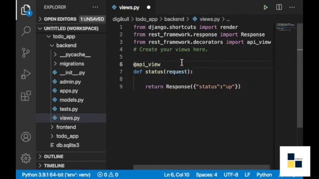Open the Manage gear icon
Screen dimensions: 319x179
pyautogui.click(x=26, y=158)
